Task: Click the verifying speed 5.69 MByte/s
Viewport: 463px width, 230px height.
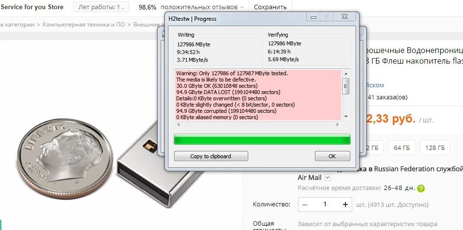Action: [283, 59]
